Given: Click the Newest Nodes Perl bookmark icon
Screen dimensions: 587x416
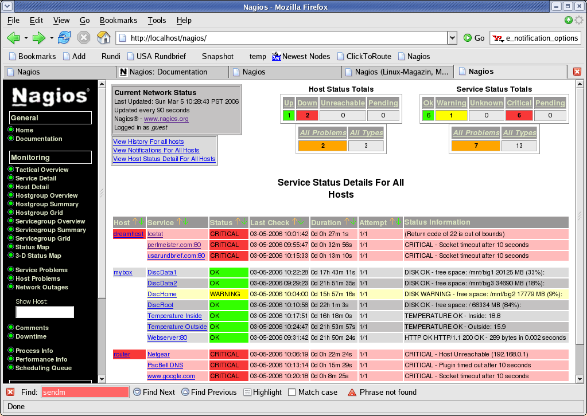Looking at the screenshot, I should [x=276, y=56].
